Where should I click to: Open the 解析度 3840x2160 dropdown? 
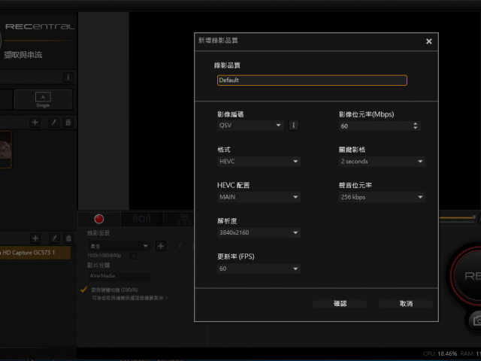[x=259, y=232]
